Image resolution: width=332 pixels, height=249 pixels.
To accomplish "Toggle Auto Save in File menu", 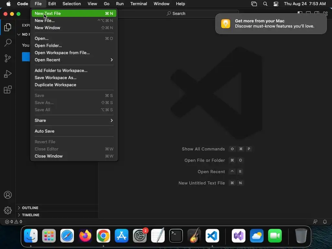I will coord(74,131).
